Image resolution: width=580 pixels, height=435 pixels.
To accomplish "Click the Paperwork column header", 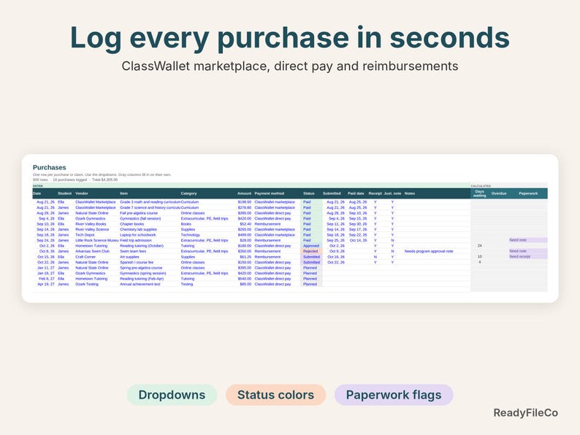I will point(528,193).
